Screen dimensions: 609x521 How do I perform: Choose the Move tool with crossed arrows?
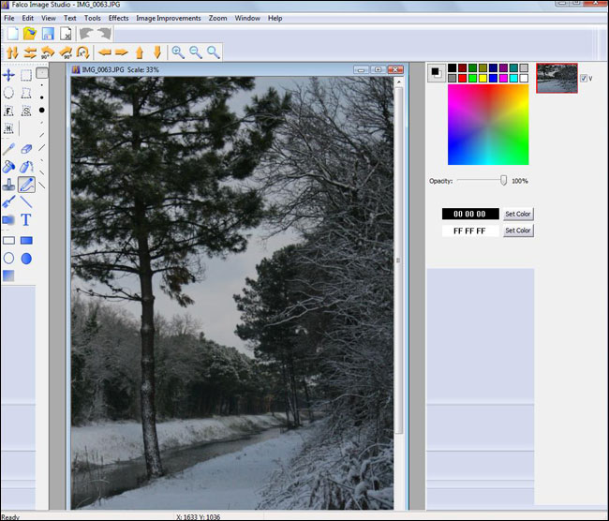tap(8, 75)
